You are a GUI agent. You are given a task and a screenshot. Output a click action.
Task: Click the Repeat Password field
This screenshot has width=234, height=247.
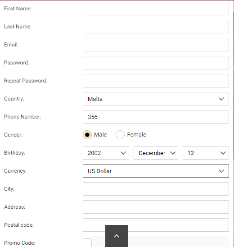[156, 81]
